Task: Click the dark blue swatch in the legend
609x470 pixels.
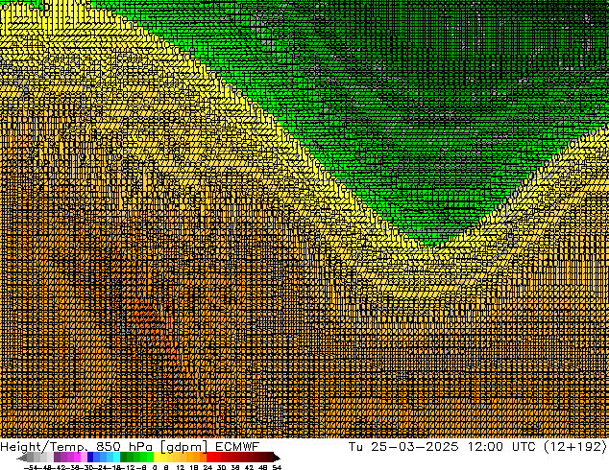Action: pyautogui.click(x=90, y=458)
